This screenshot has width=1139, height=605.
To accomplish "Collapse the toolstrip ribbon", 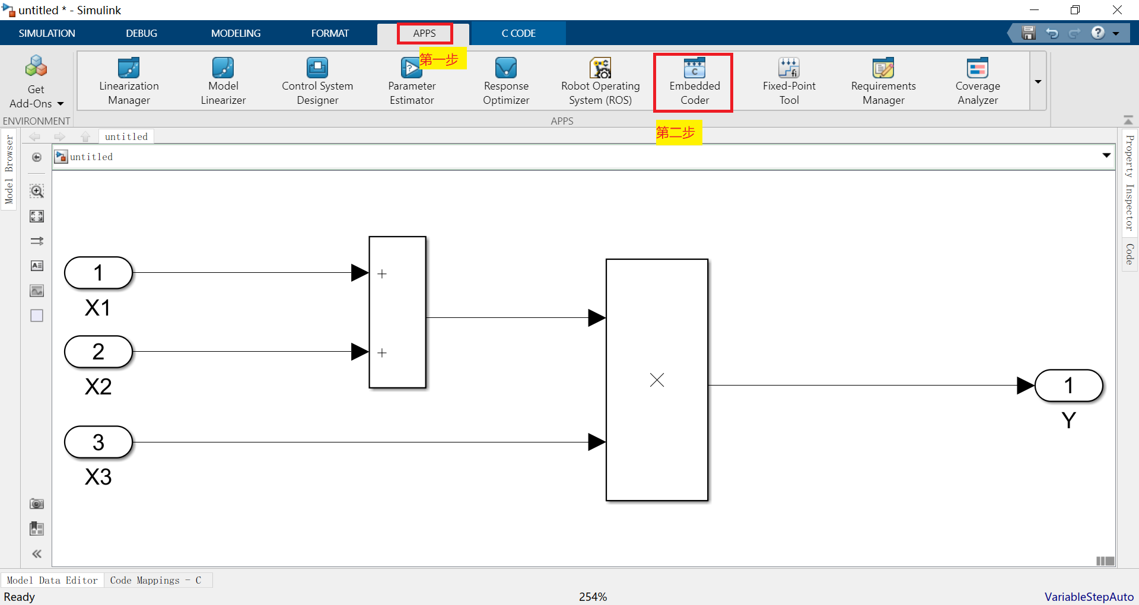I will (x=1128, y=120).
